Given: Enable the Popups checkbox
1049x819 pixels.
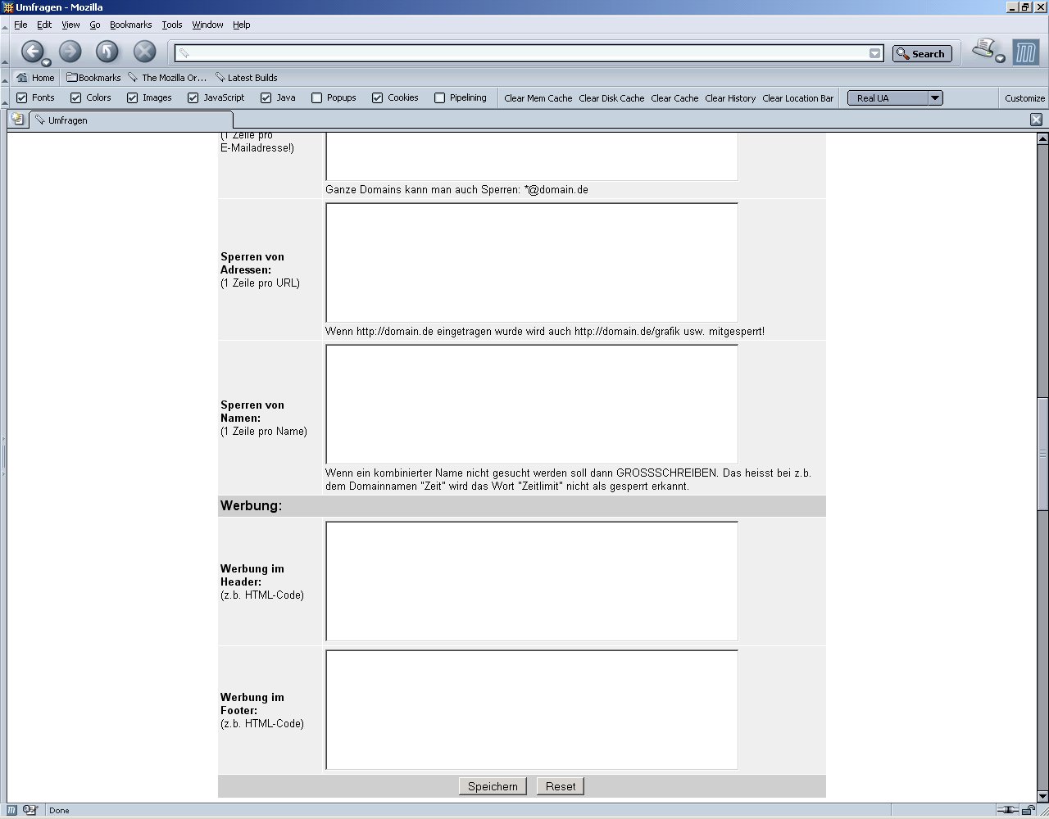Looking at the screenshot, I should [317, 98].
